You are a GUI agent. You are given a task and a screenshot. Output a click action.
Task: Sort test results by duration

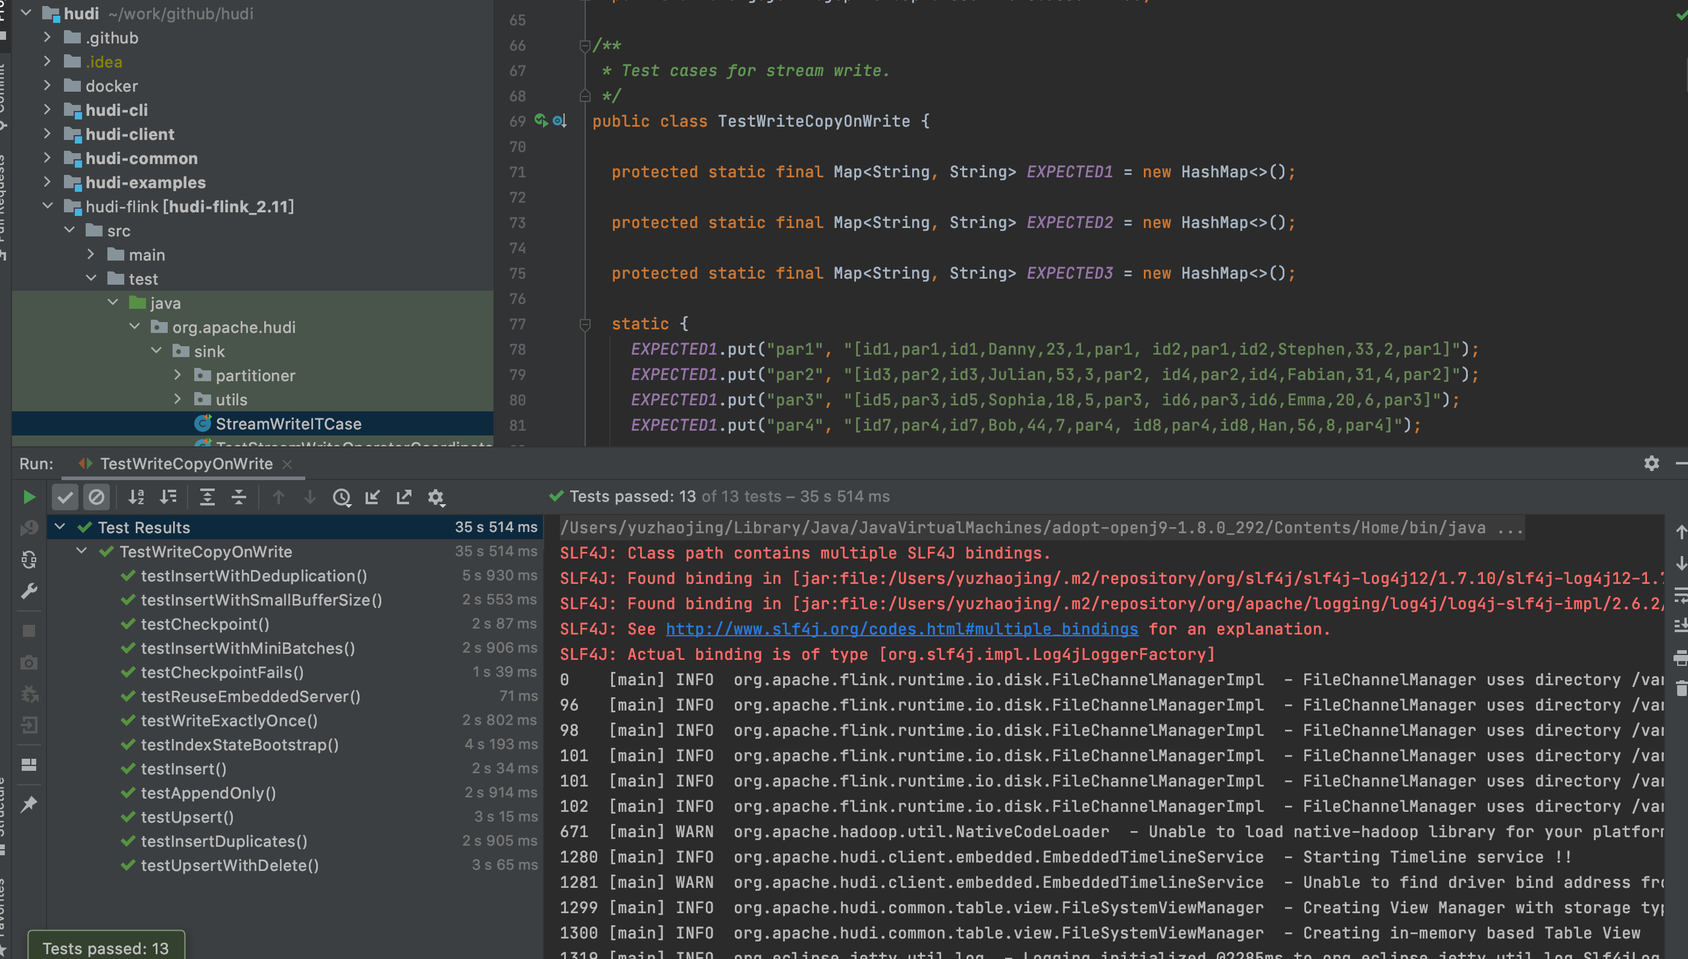pyautogui.click(x=168, y=496)
